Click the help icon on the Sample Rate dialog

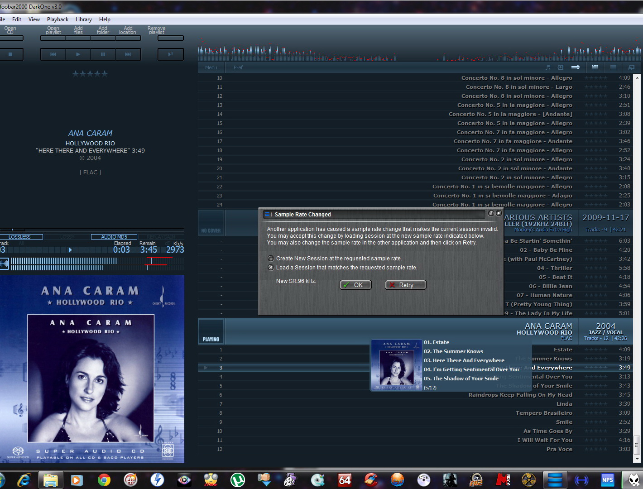pos(491,213)
